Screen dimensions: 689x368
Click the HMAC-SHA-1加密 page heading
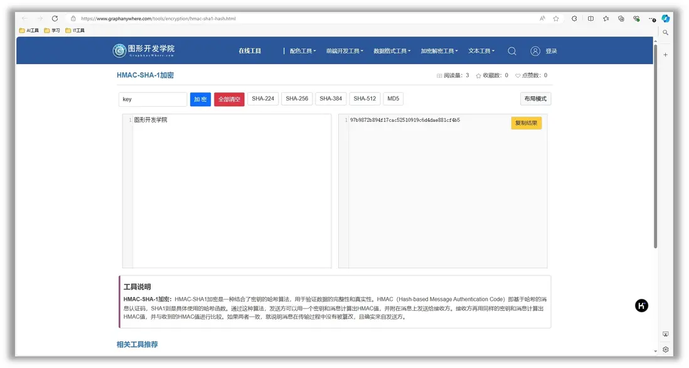145,75
